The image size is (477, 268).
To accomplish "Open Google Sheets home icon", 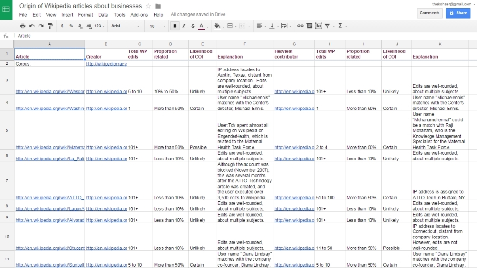I will [x=6, y=10].
